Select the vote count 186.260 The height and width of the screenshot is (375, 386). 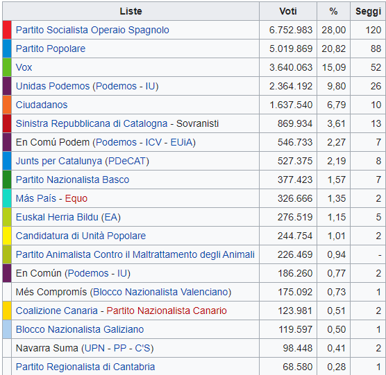point(295,273)
